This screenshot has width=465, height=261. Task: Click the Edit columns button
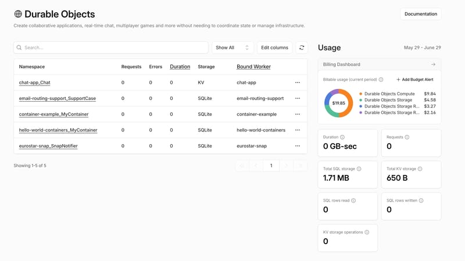click(274, 48)
